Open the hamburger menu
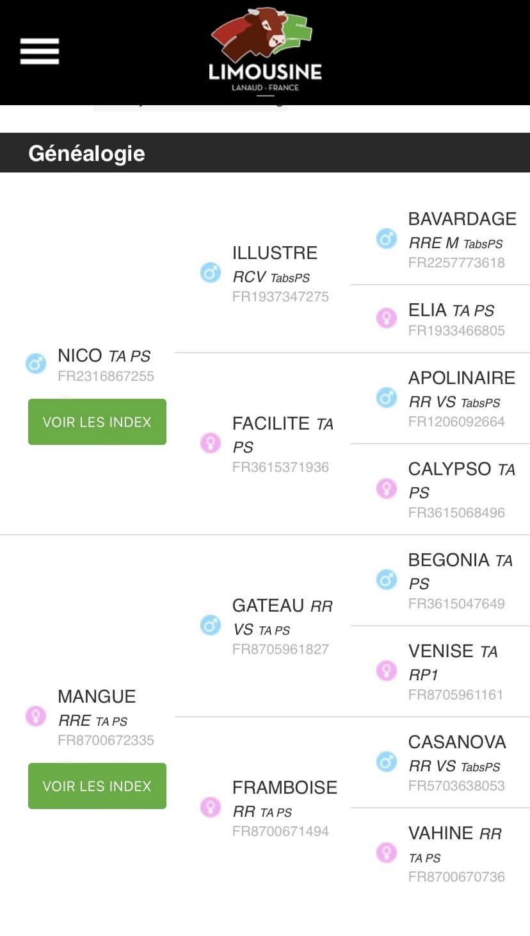 (x=40, y=51)
